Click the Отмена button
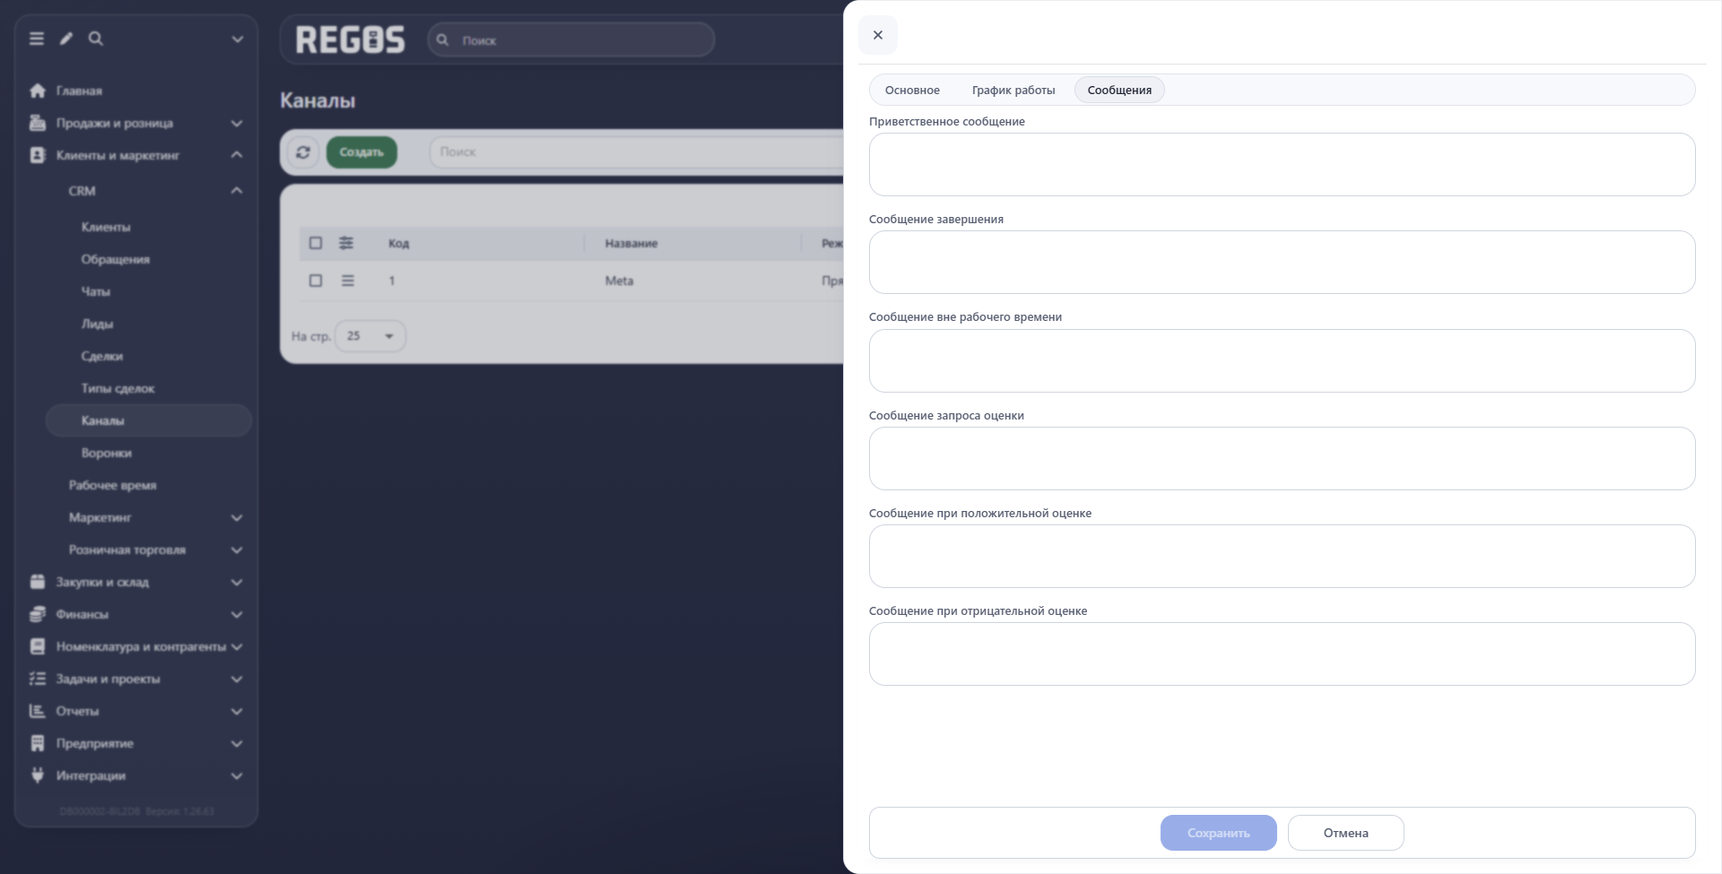Viewport: 1722px width, 874px height. coord(1346,833)
